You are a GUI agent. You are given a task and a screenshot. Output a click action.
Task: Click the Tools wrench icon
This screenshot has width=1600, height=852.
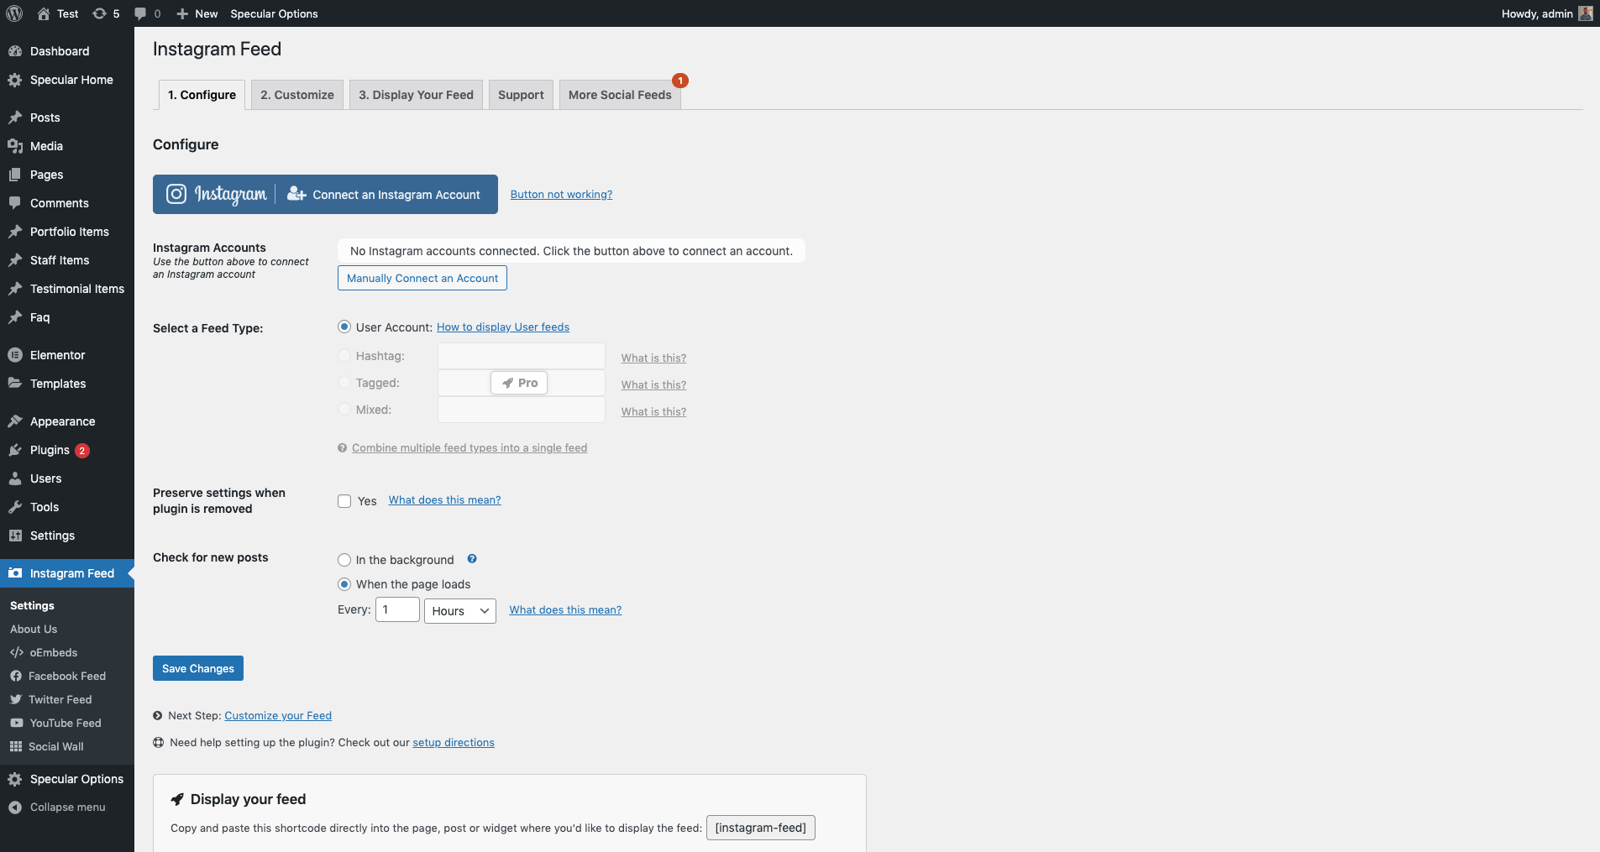(x=15, y=507)
